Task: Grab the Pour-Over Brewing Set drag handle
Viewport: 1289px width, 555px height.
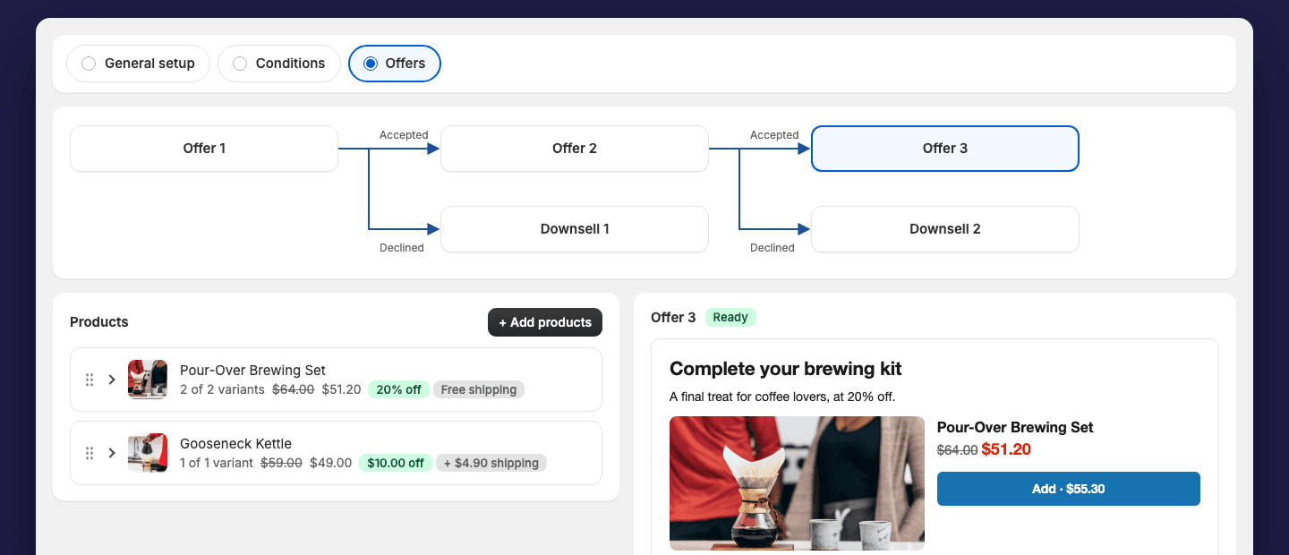Action: tap(90, 380)
